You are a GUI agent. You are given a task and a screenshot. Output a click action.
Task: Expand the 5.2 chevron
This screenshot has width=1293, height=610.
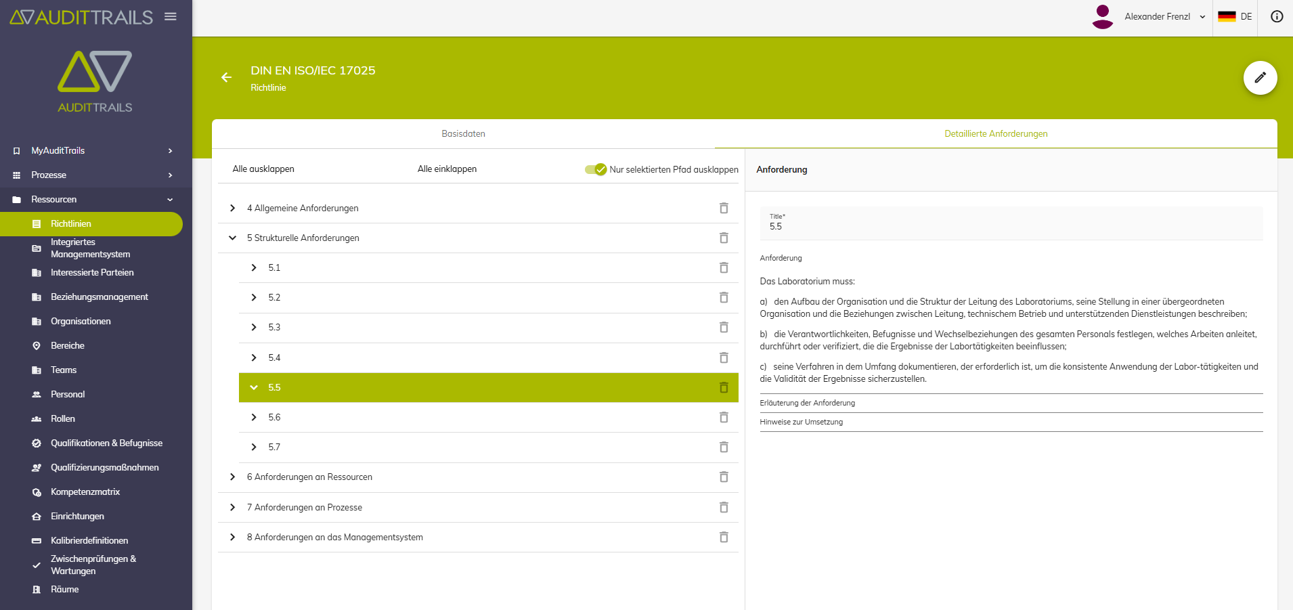click(254, 297)
